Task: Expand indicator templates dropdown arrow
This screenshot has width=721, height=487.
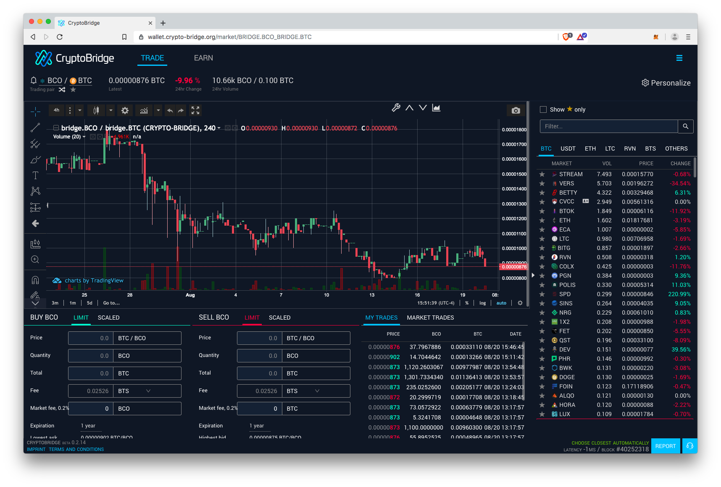Action: coord(158,110)
